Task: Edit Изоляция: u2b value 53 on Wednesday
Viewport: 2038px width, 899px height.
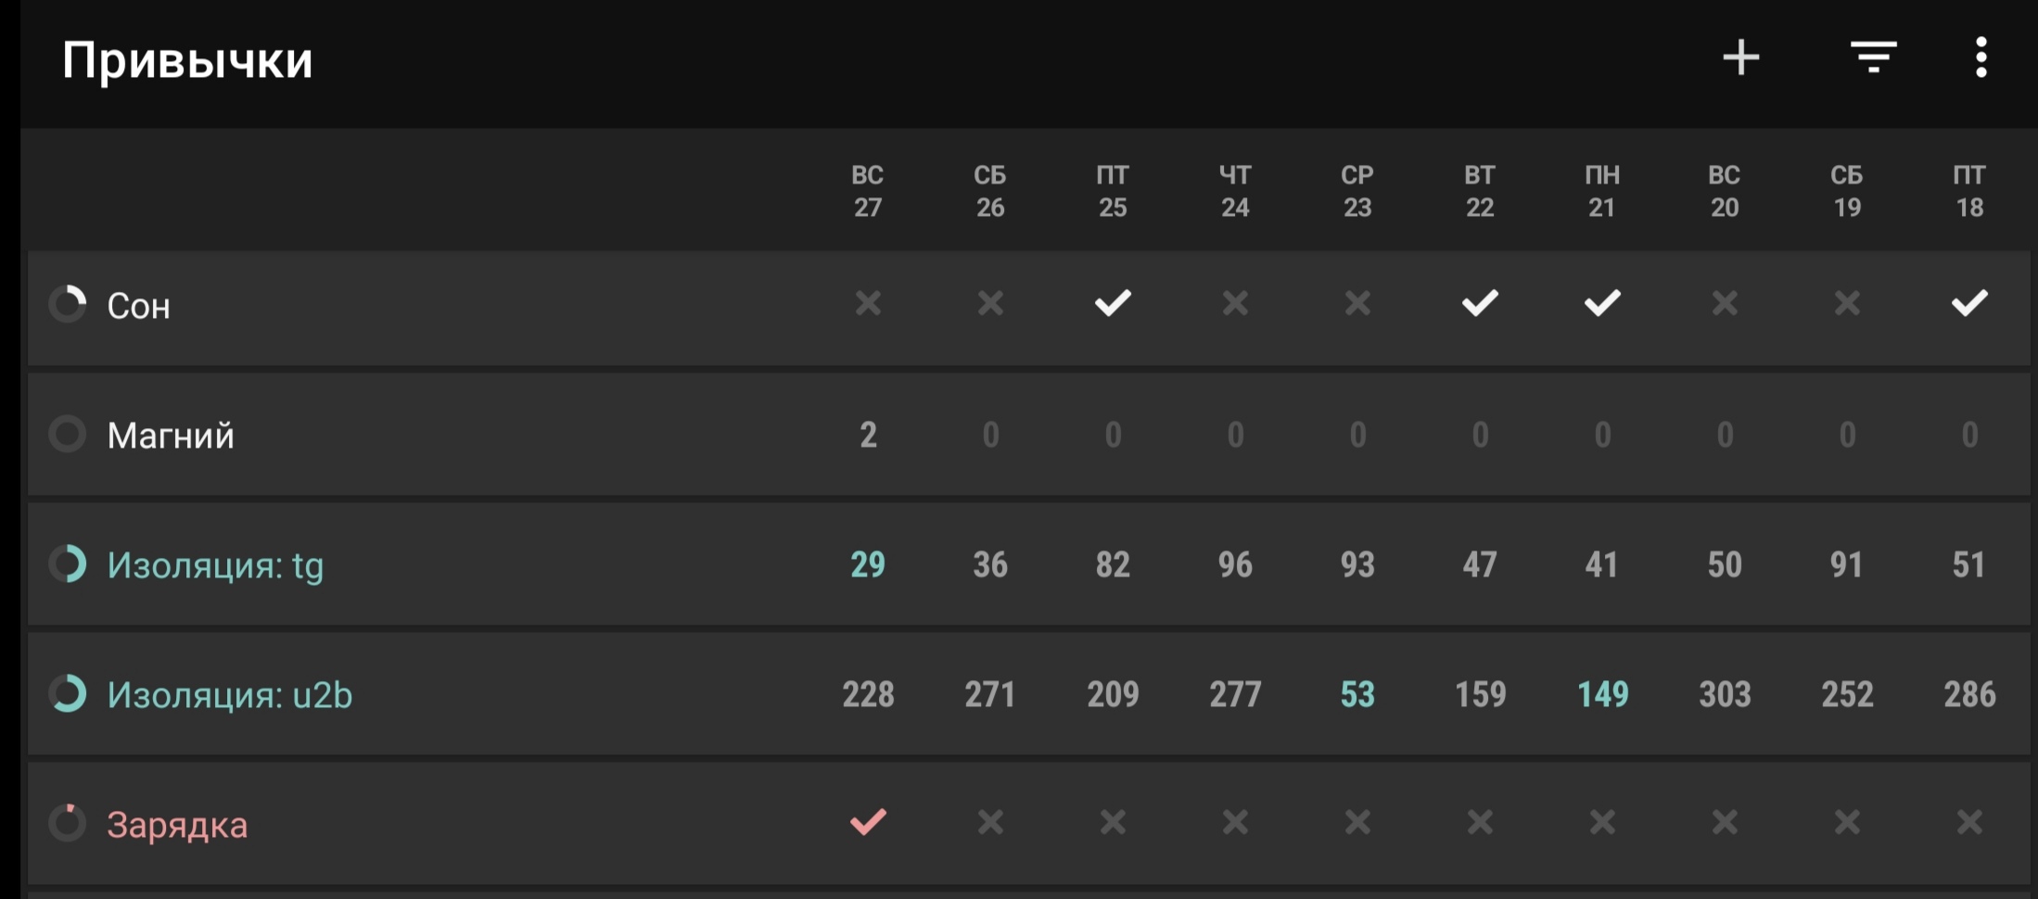Action: (x=1357, y=694)
